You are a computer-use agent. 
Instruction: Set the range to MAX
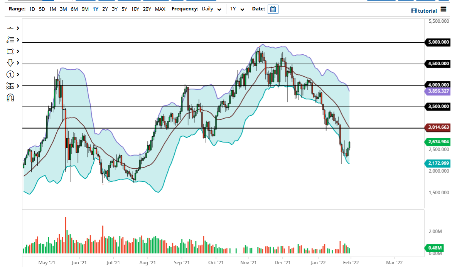[x=160, y=9]
